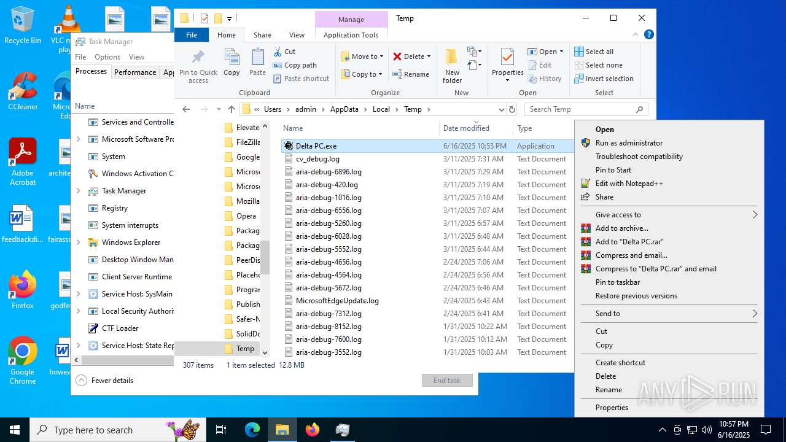This screenshot has width=786, height=442.
Task: Click the Paste ribbon icon
Action: pos(257,63)
